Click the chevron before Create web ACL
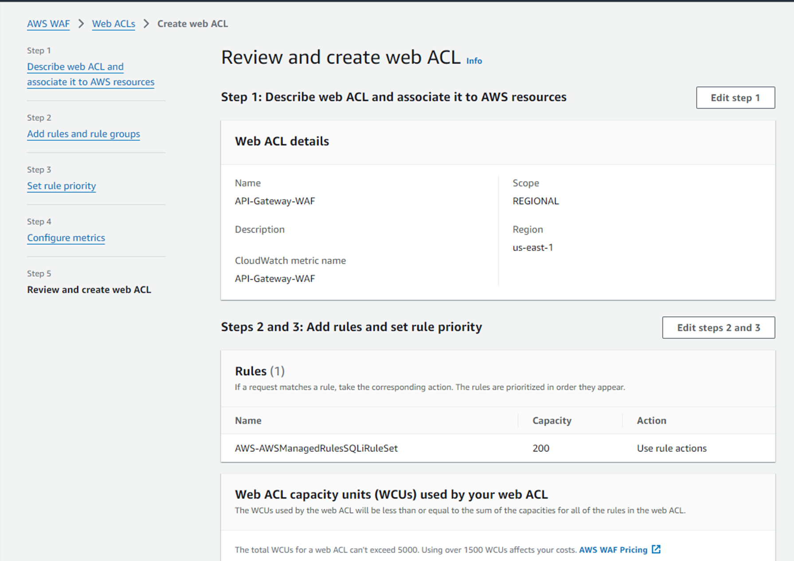Screen dimensions: 794x561 pos(146,24)
